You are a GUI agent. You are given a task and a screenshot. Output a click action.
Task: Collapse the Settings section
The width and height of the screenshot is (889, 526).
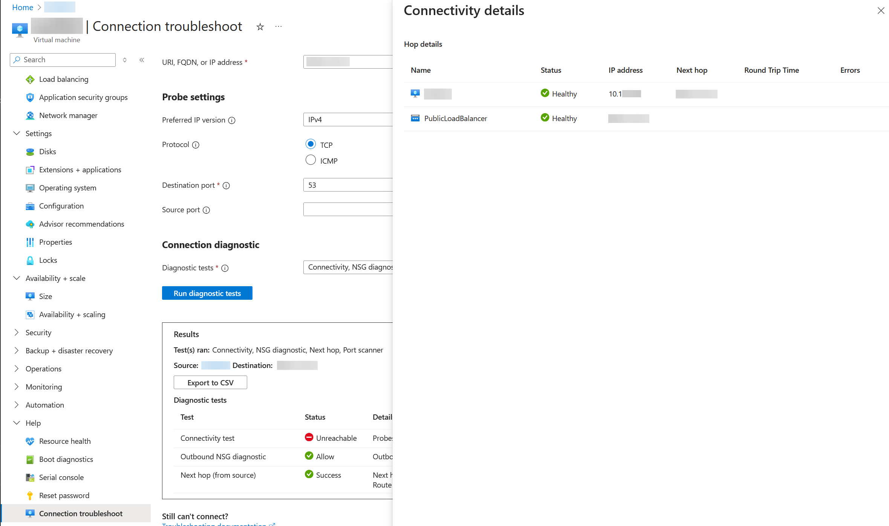coord(17,133)
